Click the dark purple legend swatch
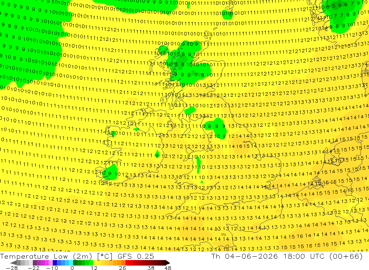Image resolution: width=369 pixels, height=270 pixels. point(35,263)
